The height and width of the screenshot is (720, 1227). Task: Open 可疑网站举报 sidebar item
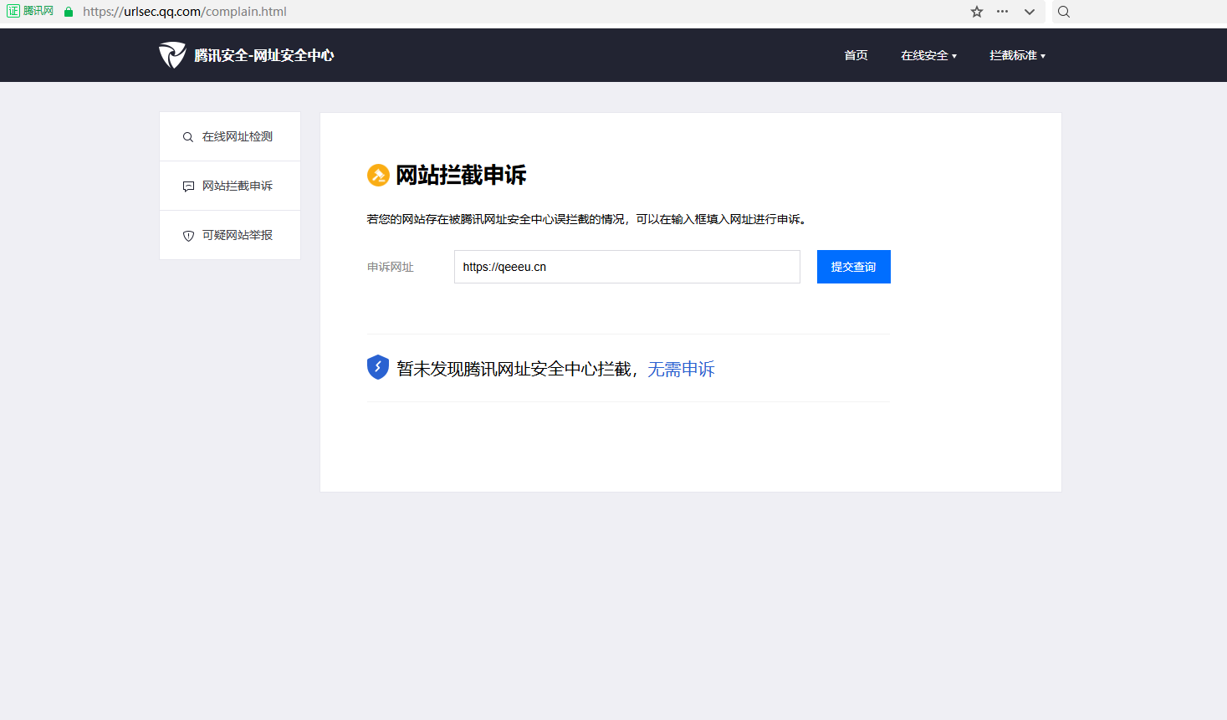point(230,235)
